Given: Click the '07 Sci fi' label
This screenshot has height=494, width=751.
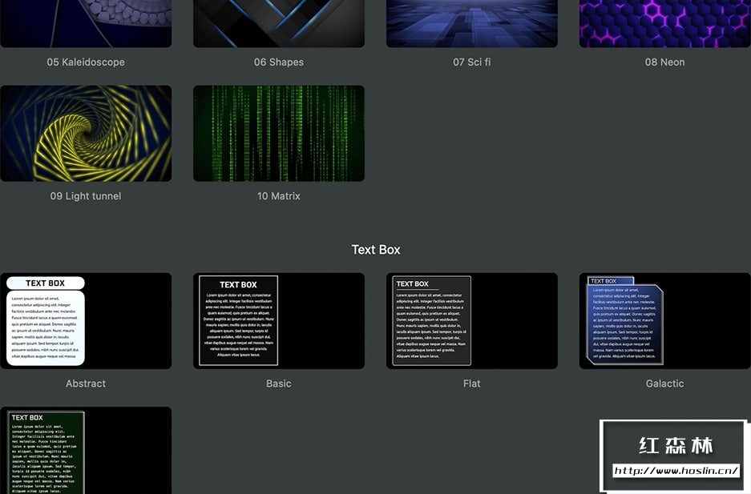Looking at the screenshot, I should click(472, 62).
